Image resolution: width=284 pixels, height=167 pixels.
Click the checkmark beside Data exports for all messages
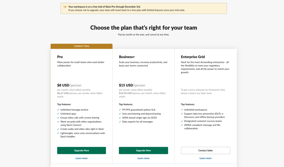(119, 121)
